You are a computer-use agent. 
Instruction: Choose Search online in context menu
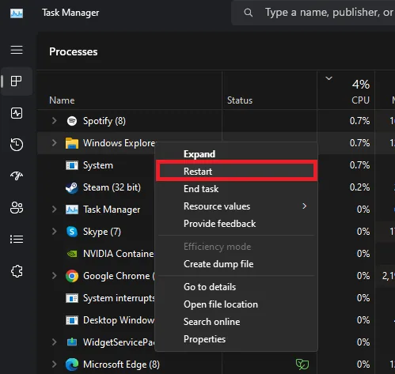point(237,322)
